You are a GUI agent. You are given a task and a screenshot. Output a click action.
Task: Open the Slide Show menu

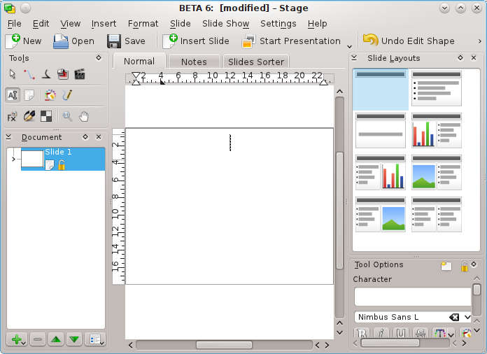(x=225, y=23)
